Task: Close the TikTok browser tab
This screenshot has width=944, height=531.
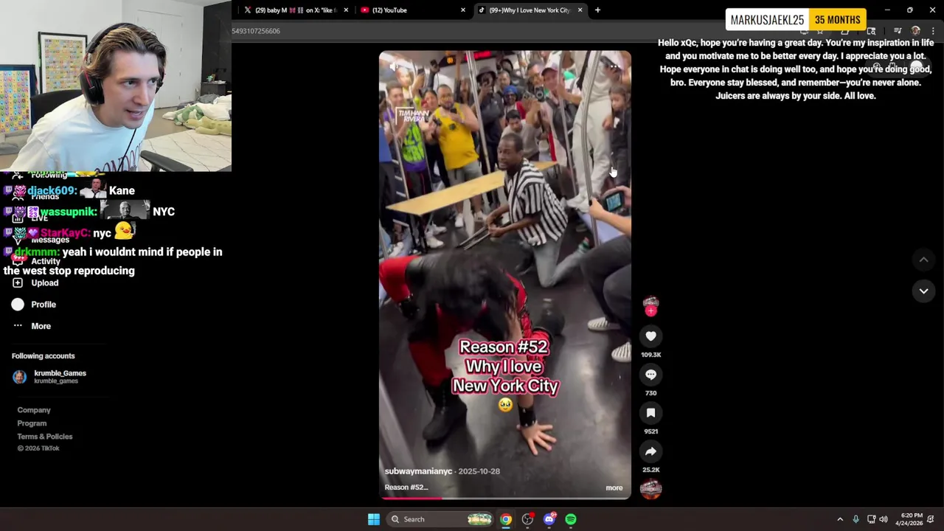Action: [x=580, y=10]
